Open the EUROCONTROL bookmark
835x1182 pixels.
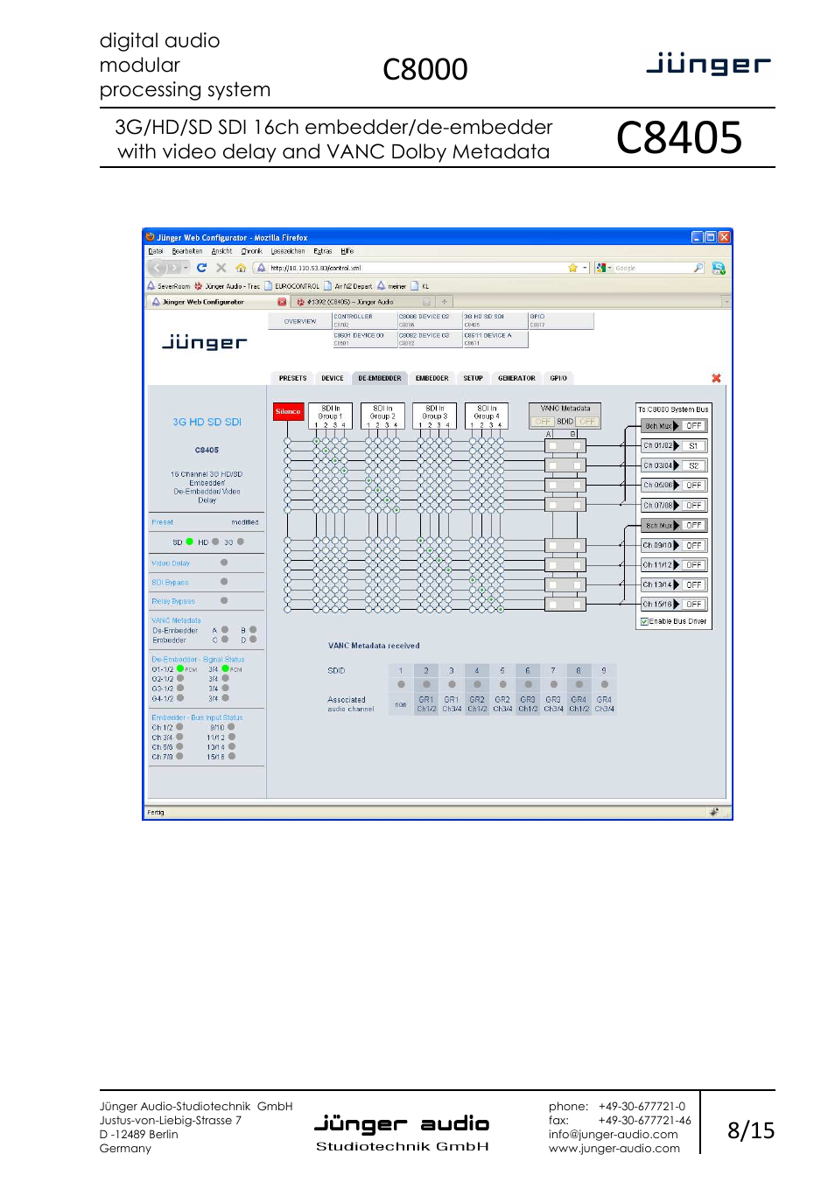coord(292,286)
